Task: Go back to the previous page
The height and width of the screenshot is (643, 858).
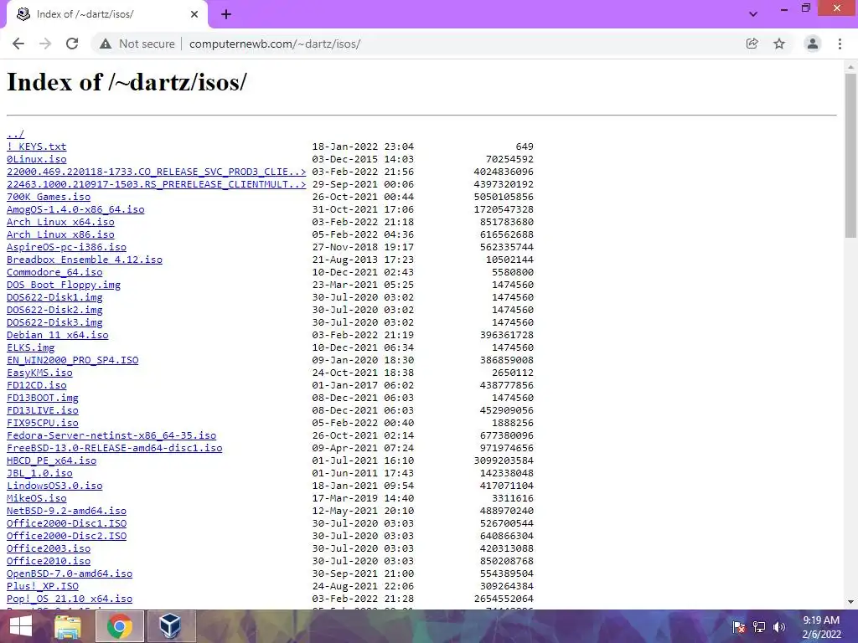Action: [18, 44]
